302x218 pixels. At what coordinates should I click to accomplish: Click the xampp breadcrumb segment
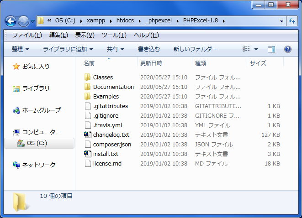pyautogui.click(x=96, y=21)
